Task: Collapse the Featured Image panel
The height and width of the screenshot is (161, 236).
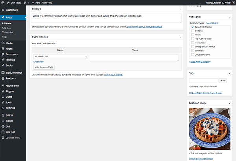Action: 231,103
